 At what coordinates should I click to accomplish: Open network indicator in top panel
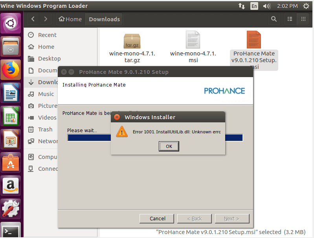(242, 6)
